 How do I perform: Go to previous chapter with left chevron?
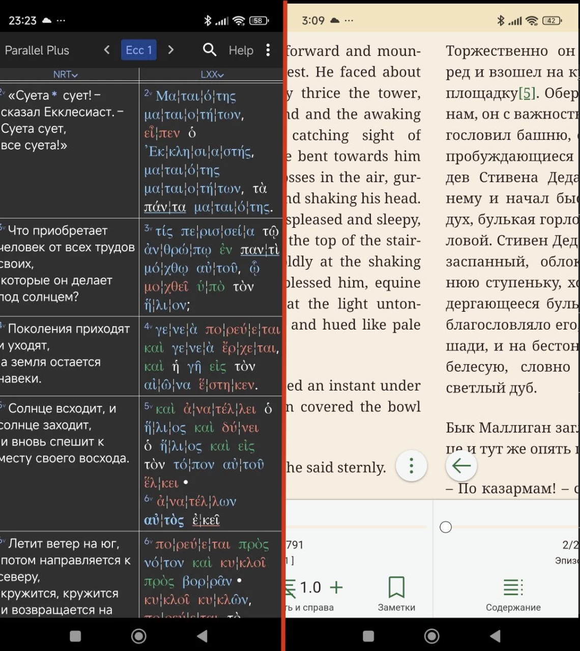point(107,50)
